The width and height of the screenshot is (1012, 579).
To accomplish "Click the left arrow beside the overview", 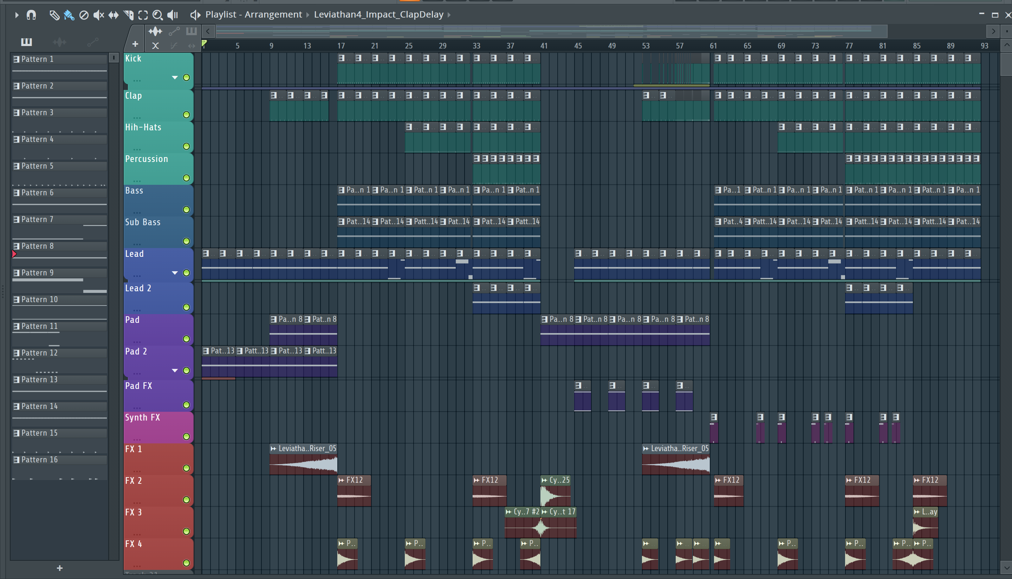I will (x=208, y=31).
